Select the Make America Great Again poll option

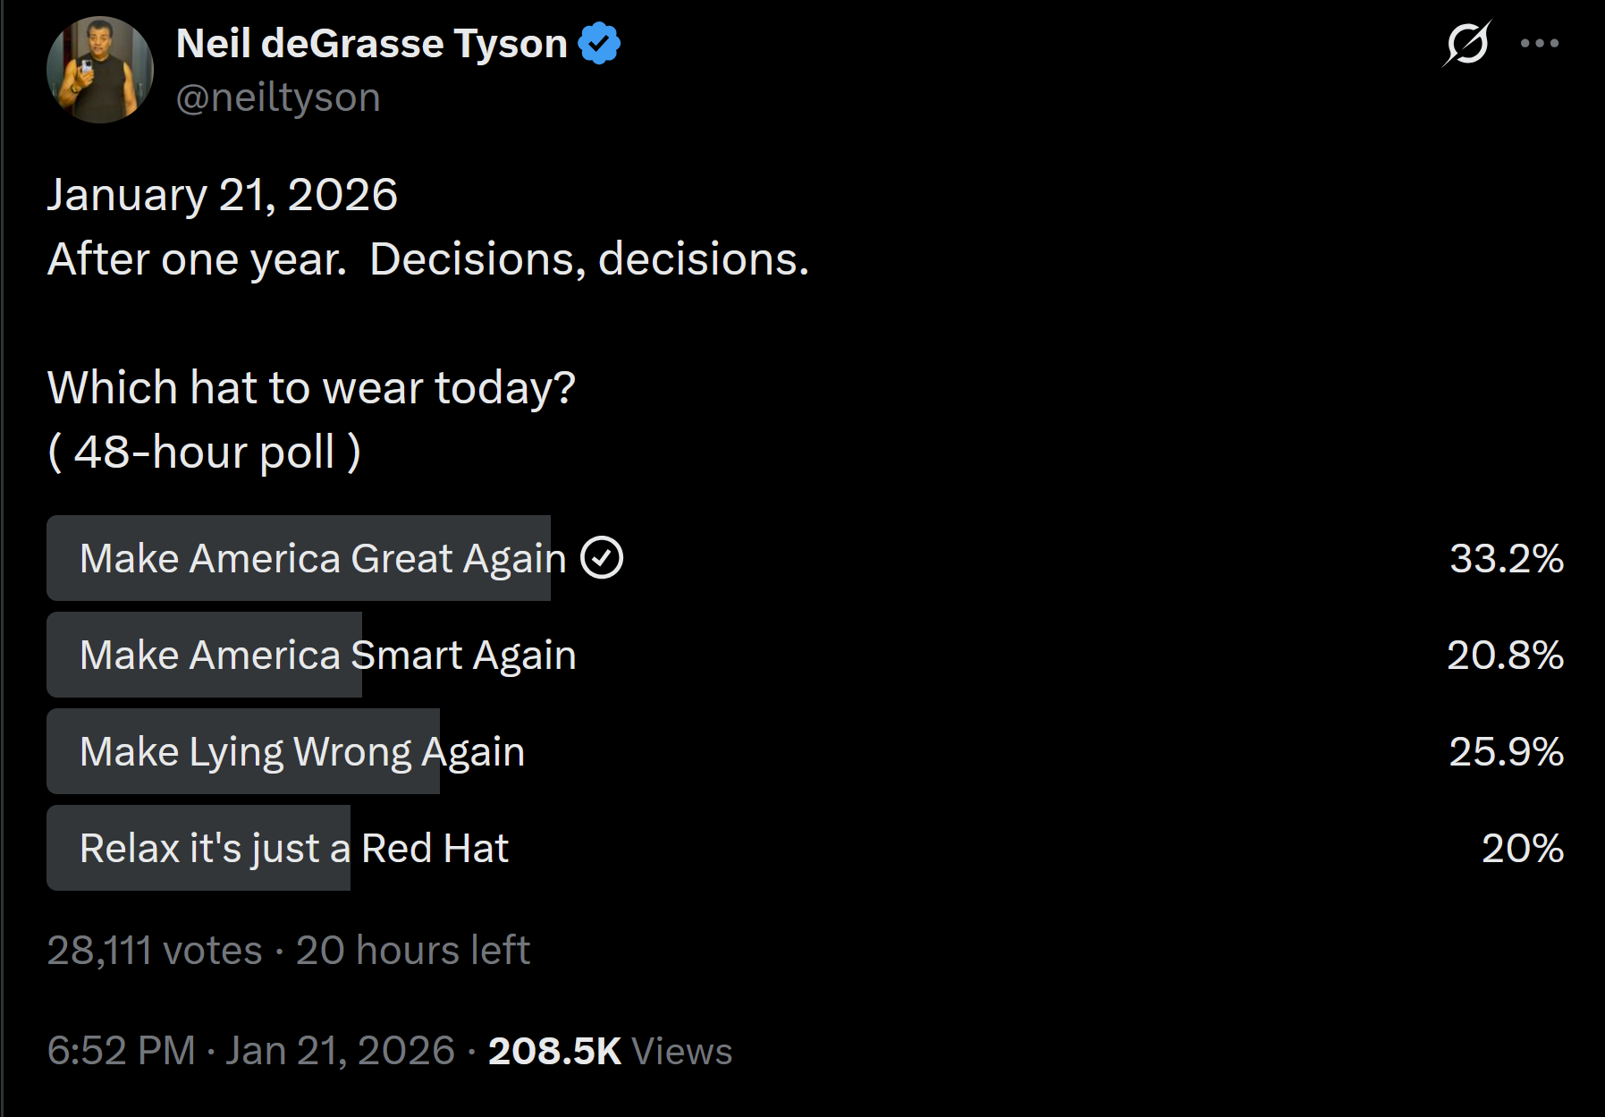click(x=322, y=558)
